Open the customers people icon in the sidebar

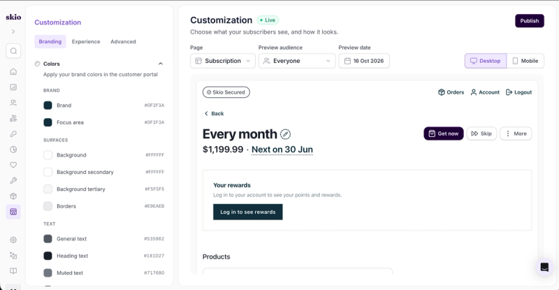(13, 103)
